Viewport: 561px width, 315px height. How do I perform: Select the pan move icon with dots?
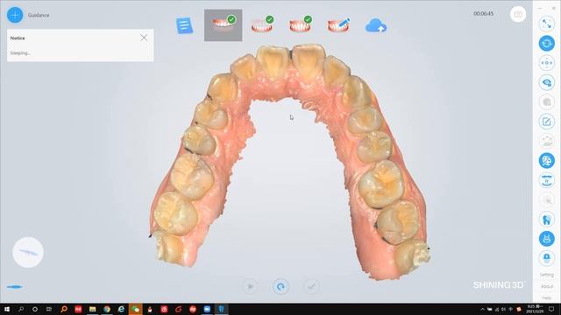click(x=547, y=63)
